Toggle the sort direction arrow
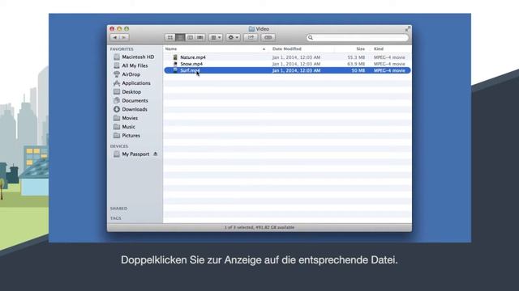 click(264, 49)
